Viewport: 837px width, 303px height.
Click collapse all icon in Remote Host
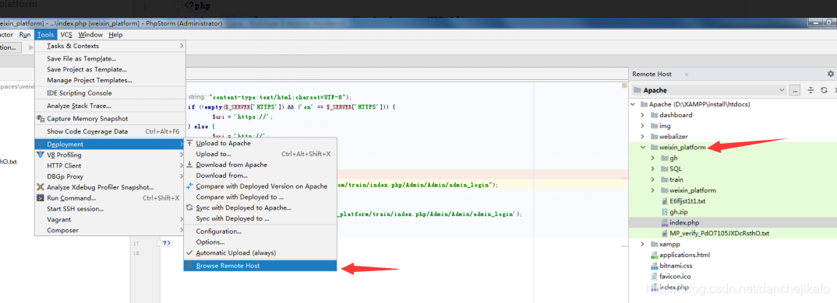pyautogui.click(x=811, y=91)
